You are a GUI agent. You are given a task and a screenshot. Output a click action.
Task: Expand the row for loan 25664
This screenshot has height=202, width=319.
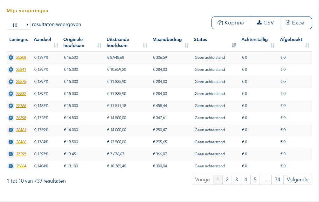[11, 166]
